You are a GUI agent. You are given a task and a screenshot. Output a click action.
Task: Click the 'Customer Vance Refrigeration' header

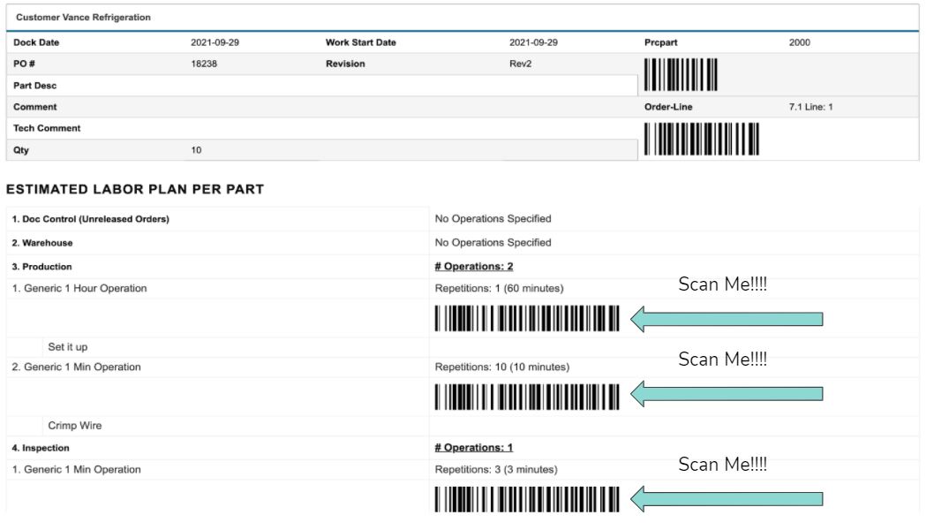pyautogui.click(x=83, y=17)
